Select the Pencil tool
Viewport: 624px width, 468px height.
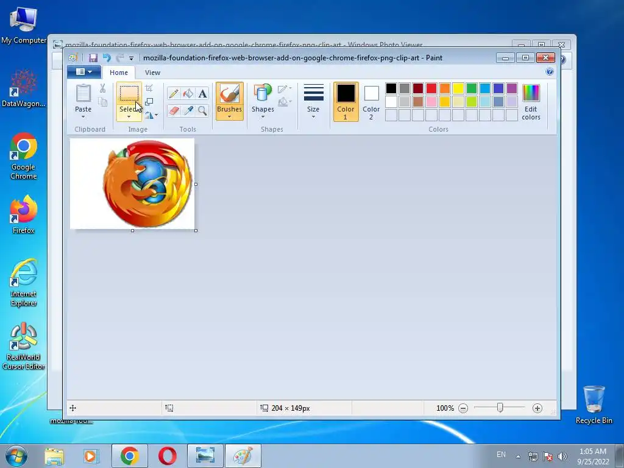[174, 93]
